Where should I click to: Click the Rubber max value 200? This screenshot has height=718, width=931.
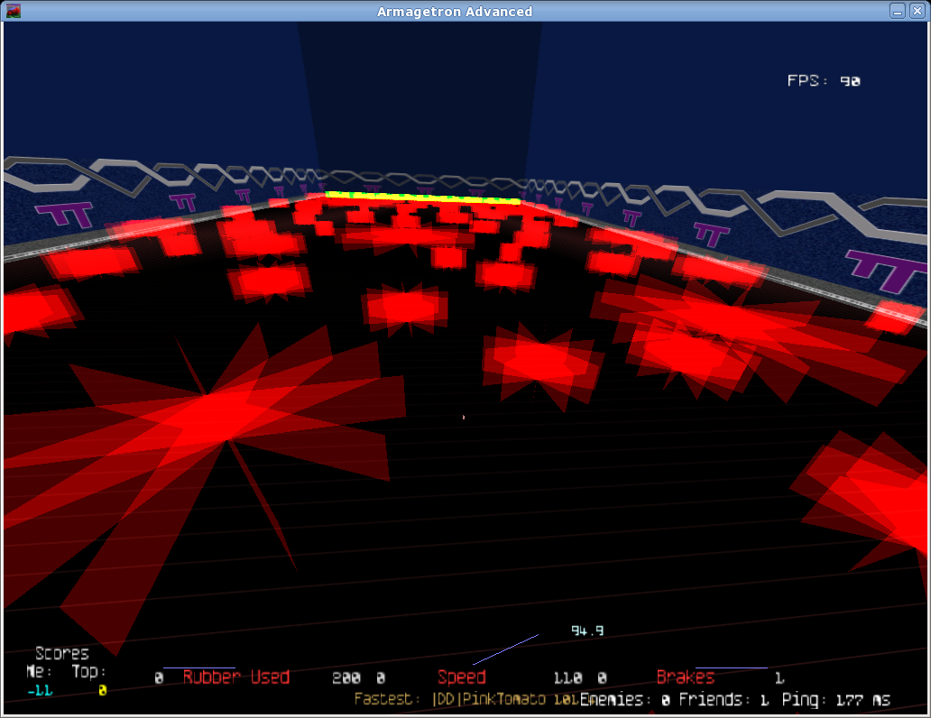[x=346, y=677]
